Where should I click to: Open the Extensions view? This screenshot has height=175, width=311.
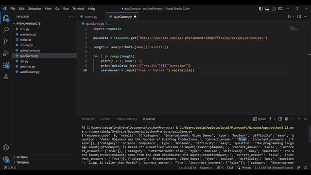pos(6,65)
